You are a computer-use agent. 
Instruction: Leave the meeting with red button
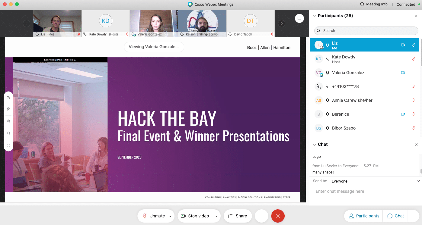pos(278,216)
